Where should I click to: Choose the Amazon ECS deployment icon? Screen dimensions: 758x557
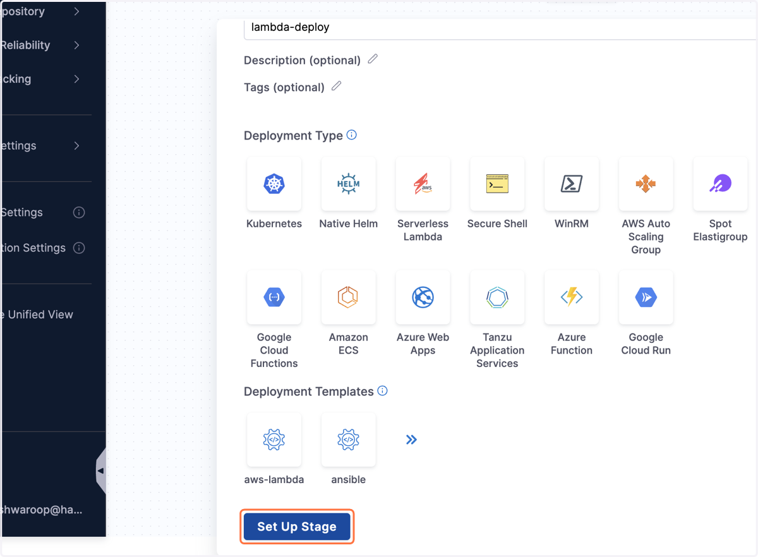pos(348,297)
